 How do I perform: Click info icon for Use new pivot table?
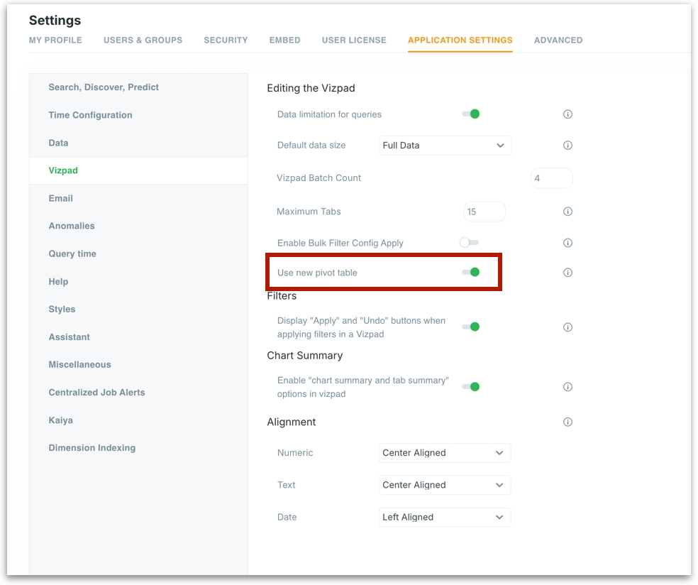tap(567, 273)
